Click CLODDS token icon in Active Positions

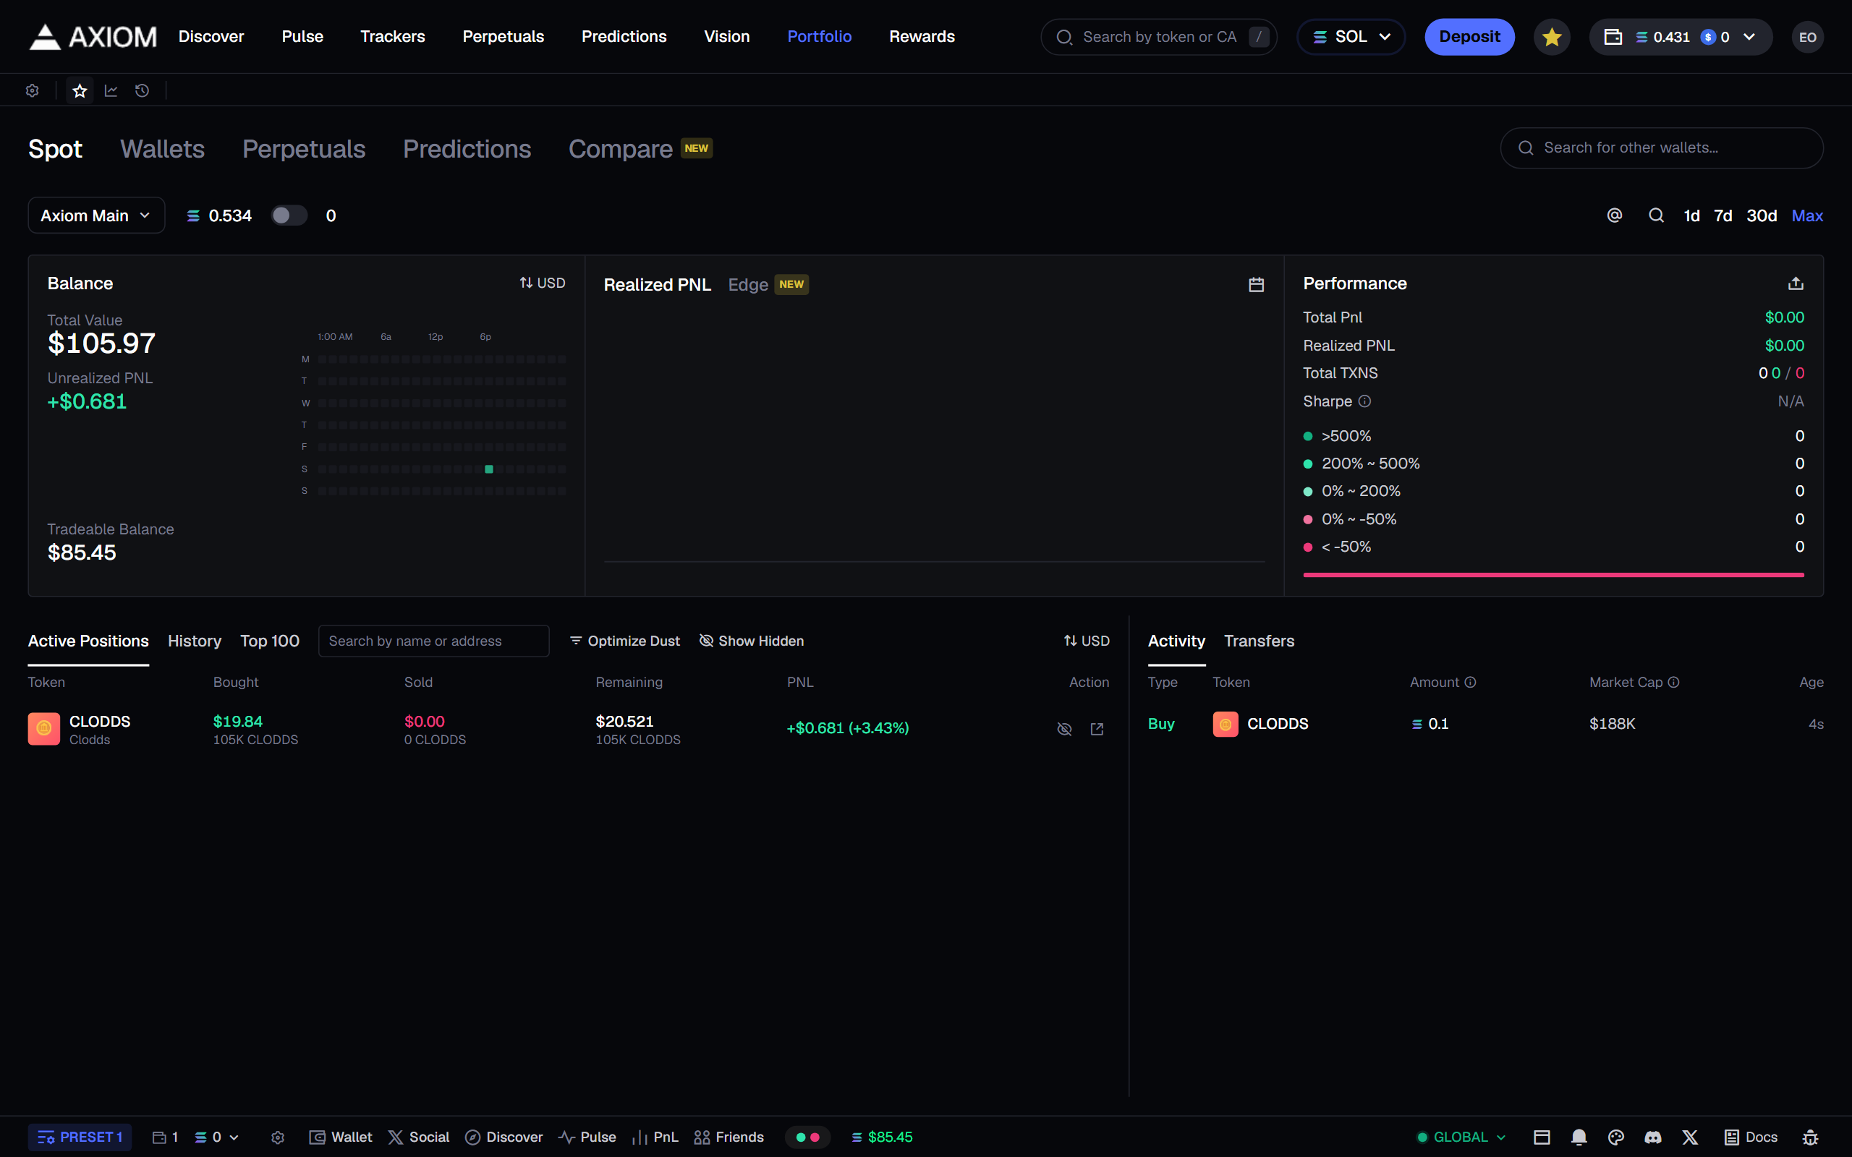coord(43,728)
